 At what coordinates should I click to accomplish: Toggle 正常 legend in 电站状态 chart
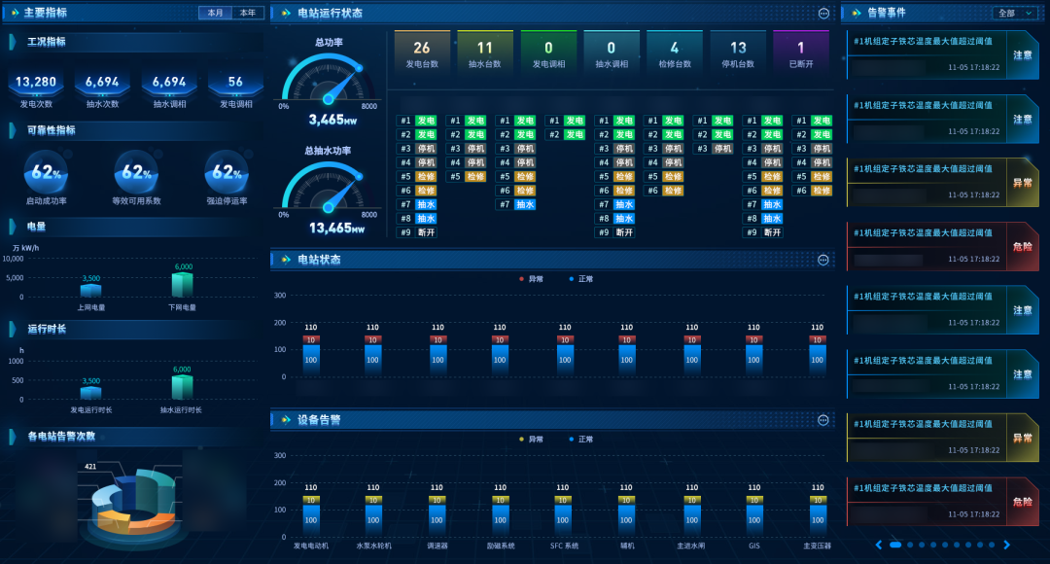click(x=580, y=278)
